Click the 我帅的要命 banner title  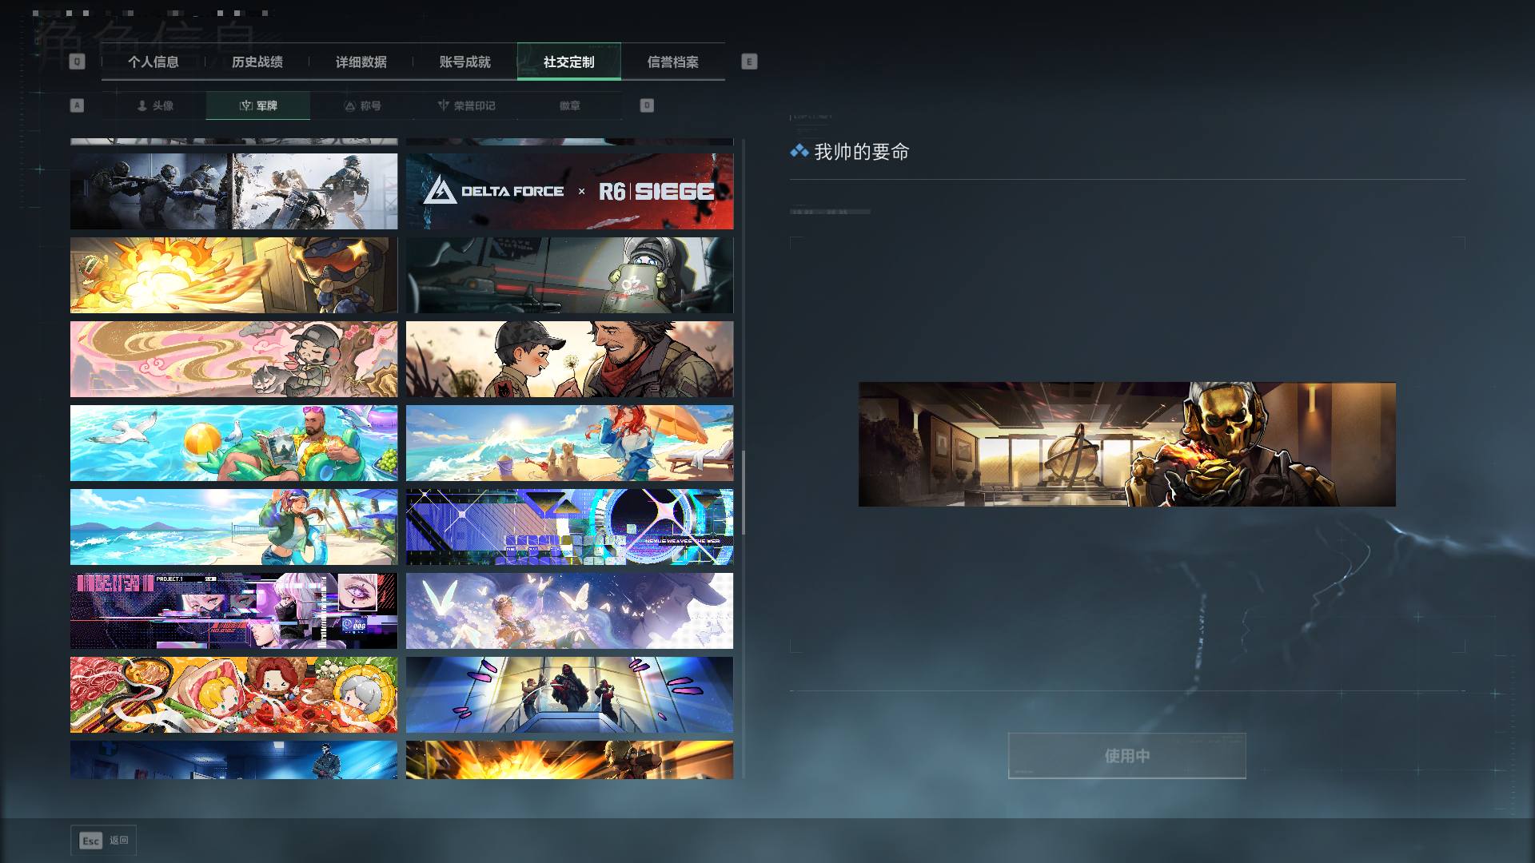[x=862, y=152]
